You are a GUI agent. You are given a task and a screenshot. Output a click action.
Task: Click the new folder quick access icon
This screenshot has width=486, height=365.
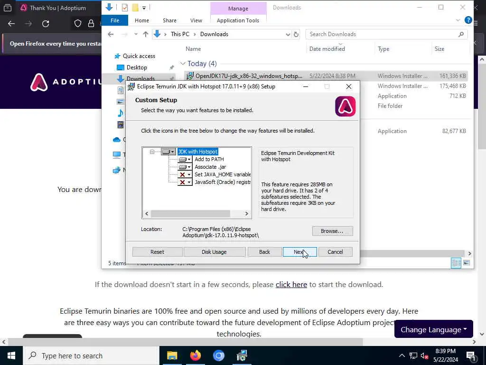tap(135, 8)
